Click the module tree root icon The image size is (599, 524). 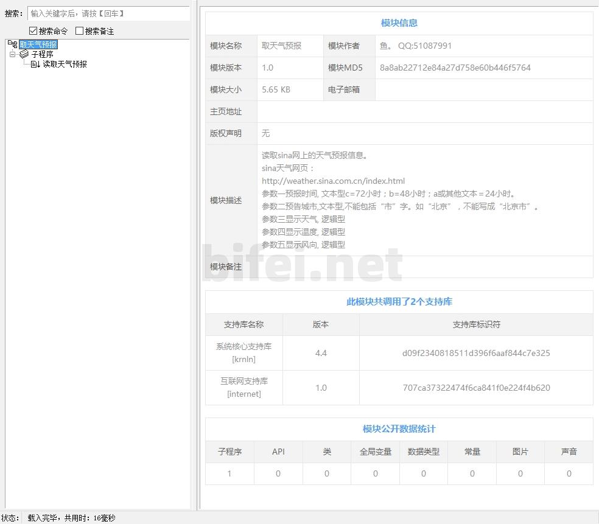12,44
